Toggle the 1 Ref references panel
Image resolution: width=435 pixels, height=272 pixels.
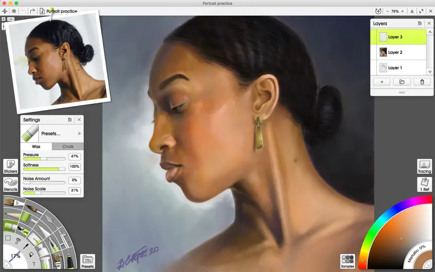(x=425, y=184)
